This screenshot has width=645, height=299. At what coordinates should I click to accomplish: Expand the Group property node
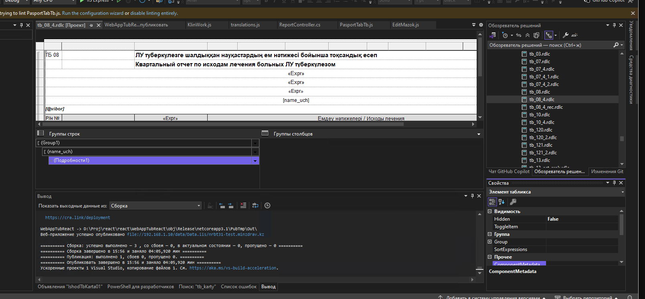[x=489, y=242]
